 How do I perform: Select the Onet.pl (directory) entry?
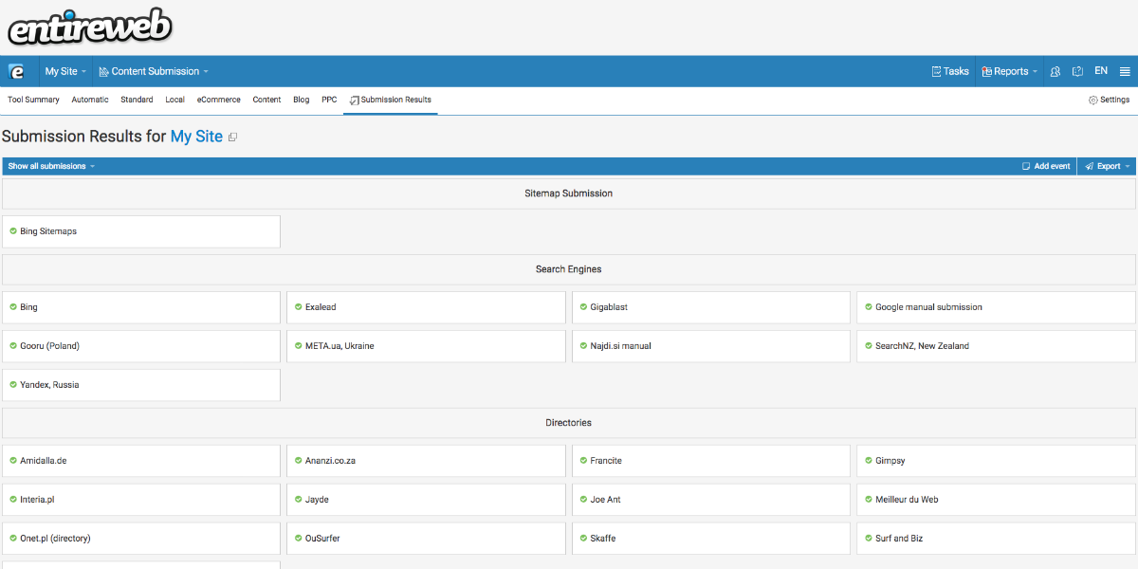(141, 539)
